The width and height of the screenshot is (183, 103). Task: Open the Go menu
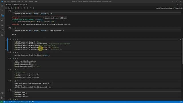22,1
